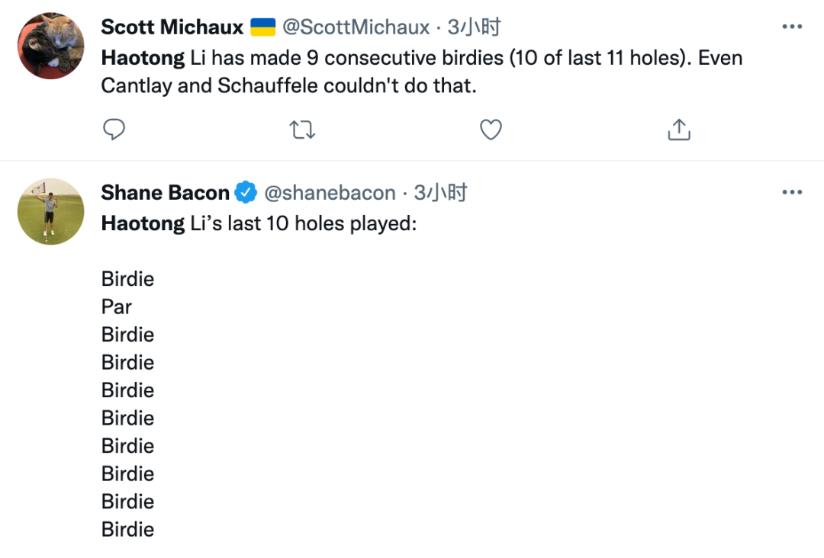
Task: Click the Par line in Shane Bacon's tweet
Action: (117, 307)
